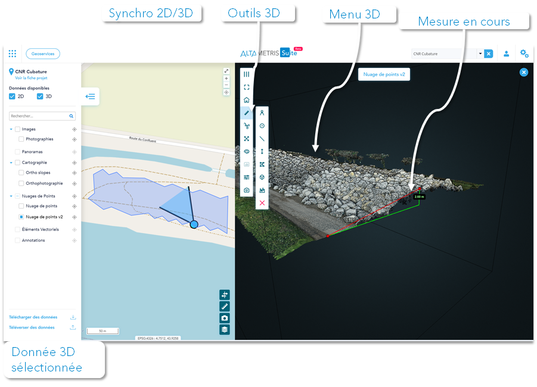
Task: Open the 3D color palette tool
Action: point(247,152)
